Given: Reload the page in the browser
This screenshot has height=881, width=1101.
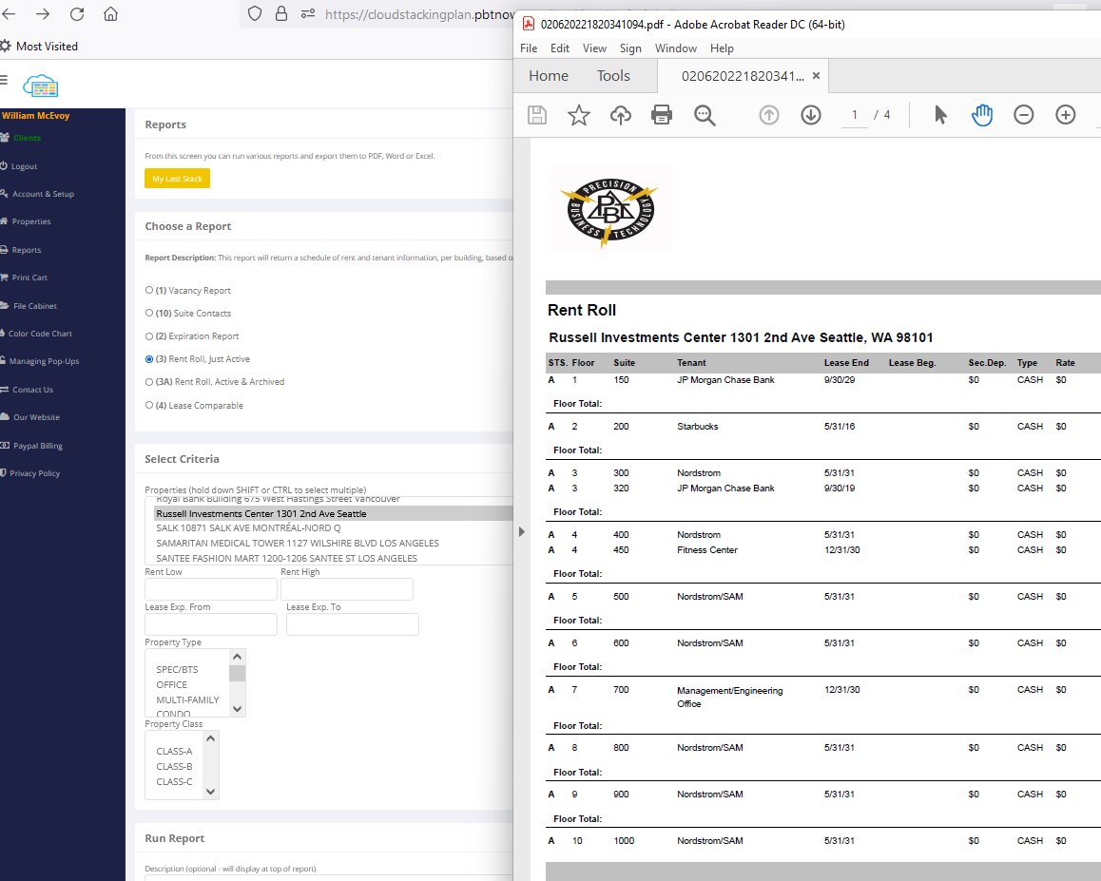Looking at the screenshot, I should tap(77, 14).
